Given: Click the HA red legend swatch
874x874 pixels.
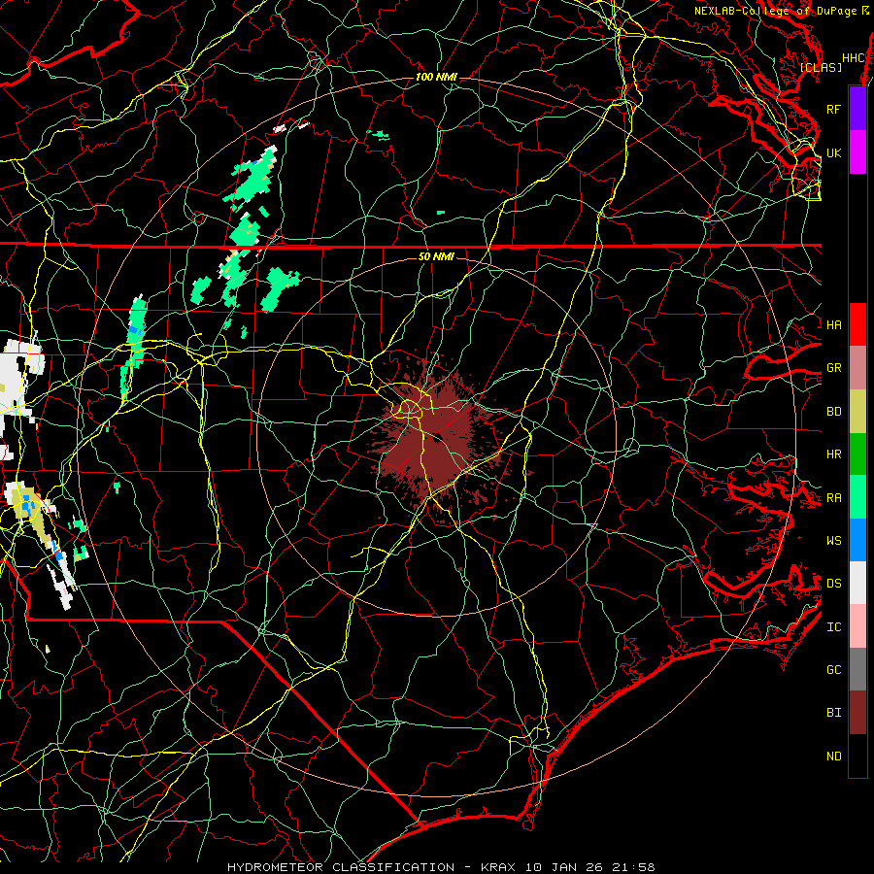Looking at the screenshot, I should click(x=857, y=324).
